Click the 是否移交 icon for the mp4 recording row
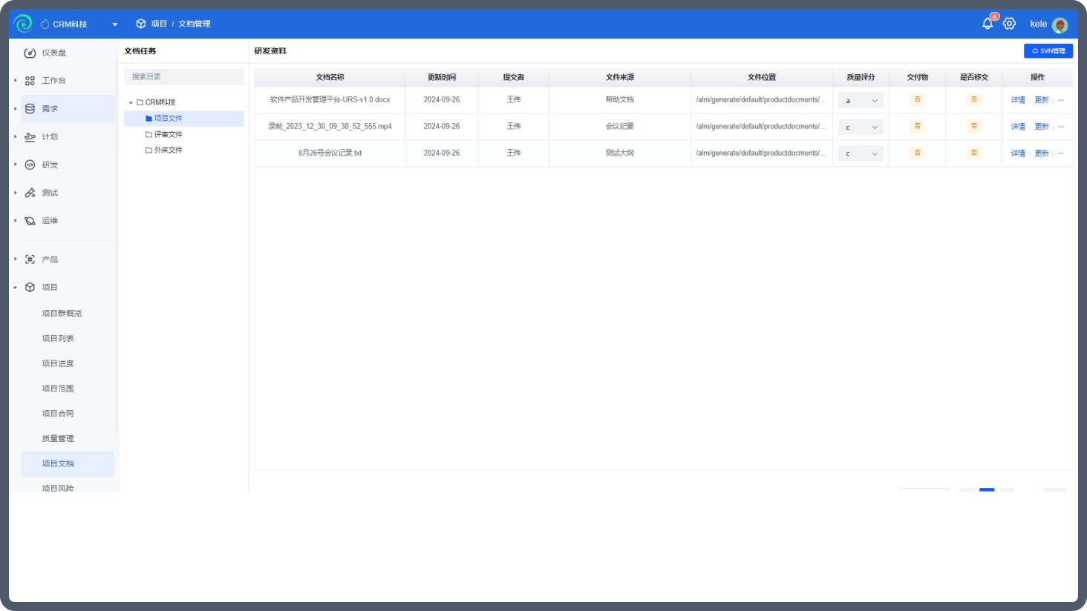The height and width of the screenshot is (611, 1087). pyautogui.click(x=974, y=126)
